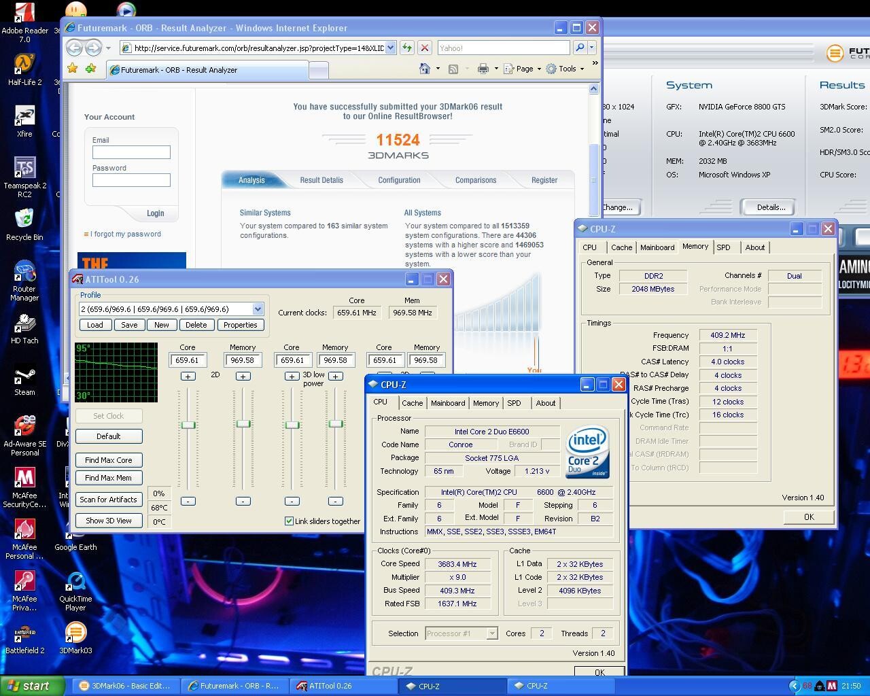Image resolution: width=870 pixels, height=696 pixels.
Task: Open the ATITool Profile dropdown
Action: [258, 309]
